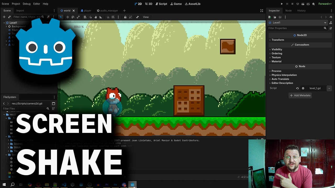Screen dimensions: 335x188
Task: Switch to the player scene tab
Action: pyautogui.click(x=86, y=11)
